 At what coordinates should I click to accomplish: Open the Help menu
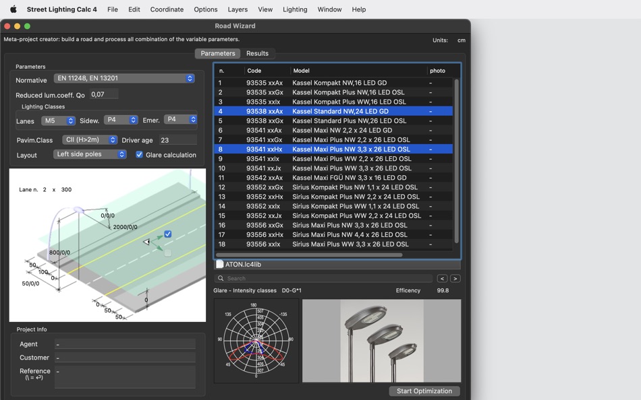pyautogui.click(x=358, y=9)
